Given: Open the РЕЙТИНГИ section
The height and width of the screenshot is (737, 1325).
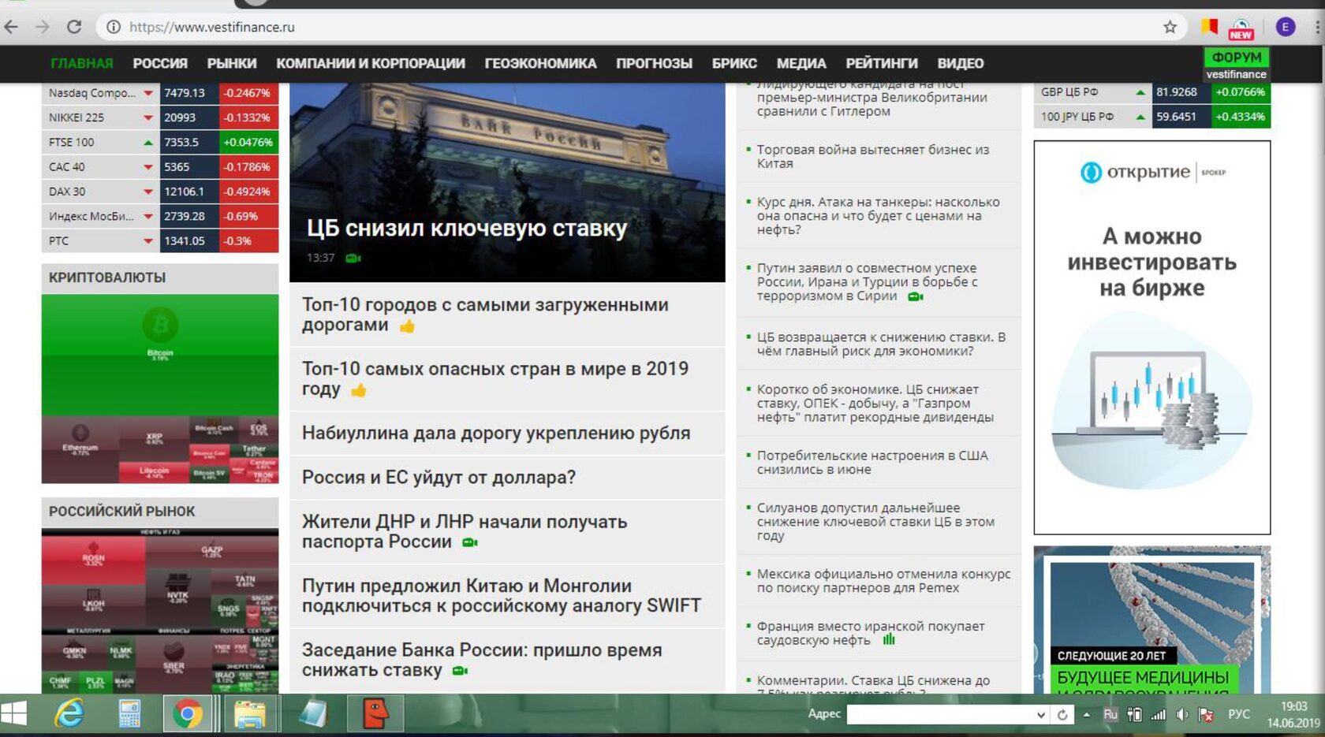Looking at the screenshot, I should click(x=882, y=63).
